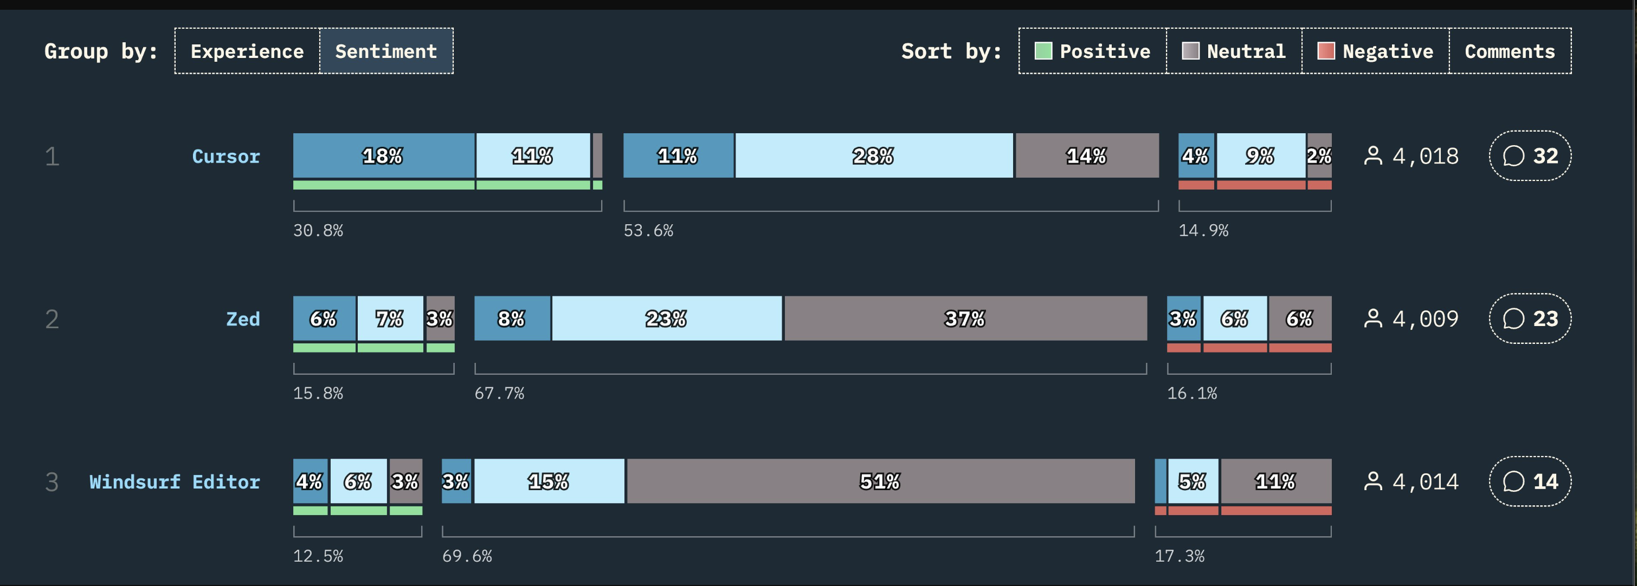Click the respondents icon beside 4,018

tap(1372, 155)
